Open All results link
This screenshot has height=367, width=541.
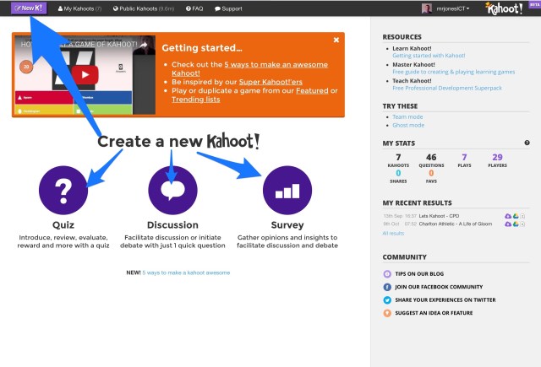(x=393, y=233)
